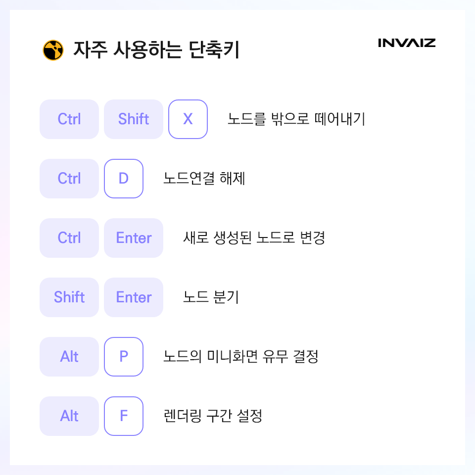Image resolution: width=475 pixels, height=475 pixels.
Task: Click the 노드연결 해제 description
Action: tap(204, 179)
